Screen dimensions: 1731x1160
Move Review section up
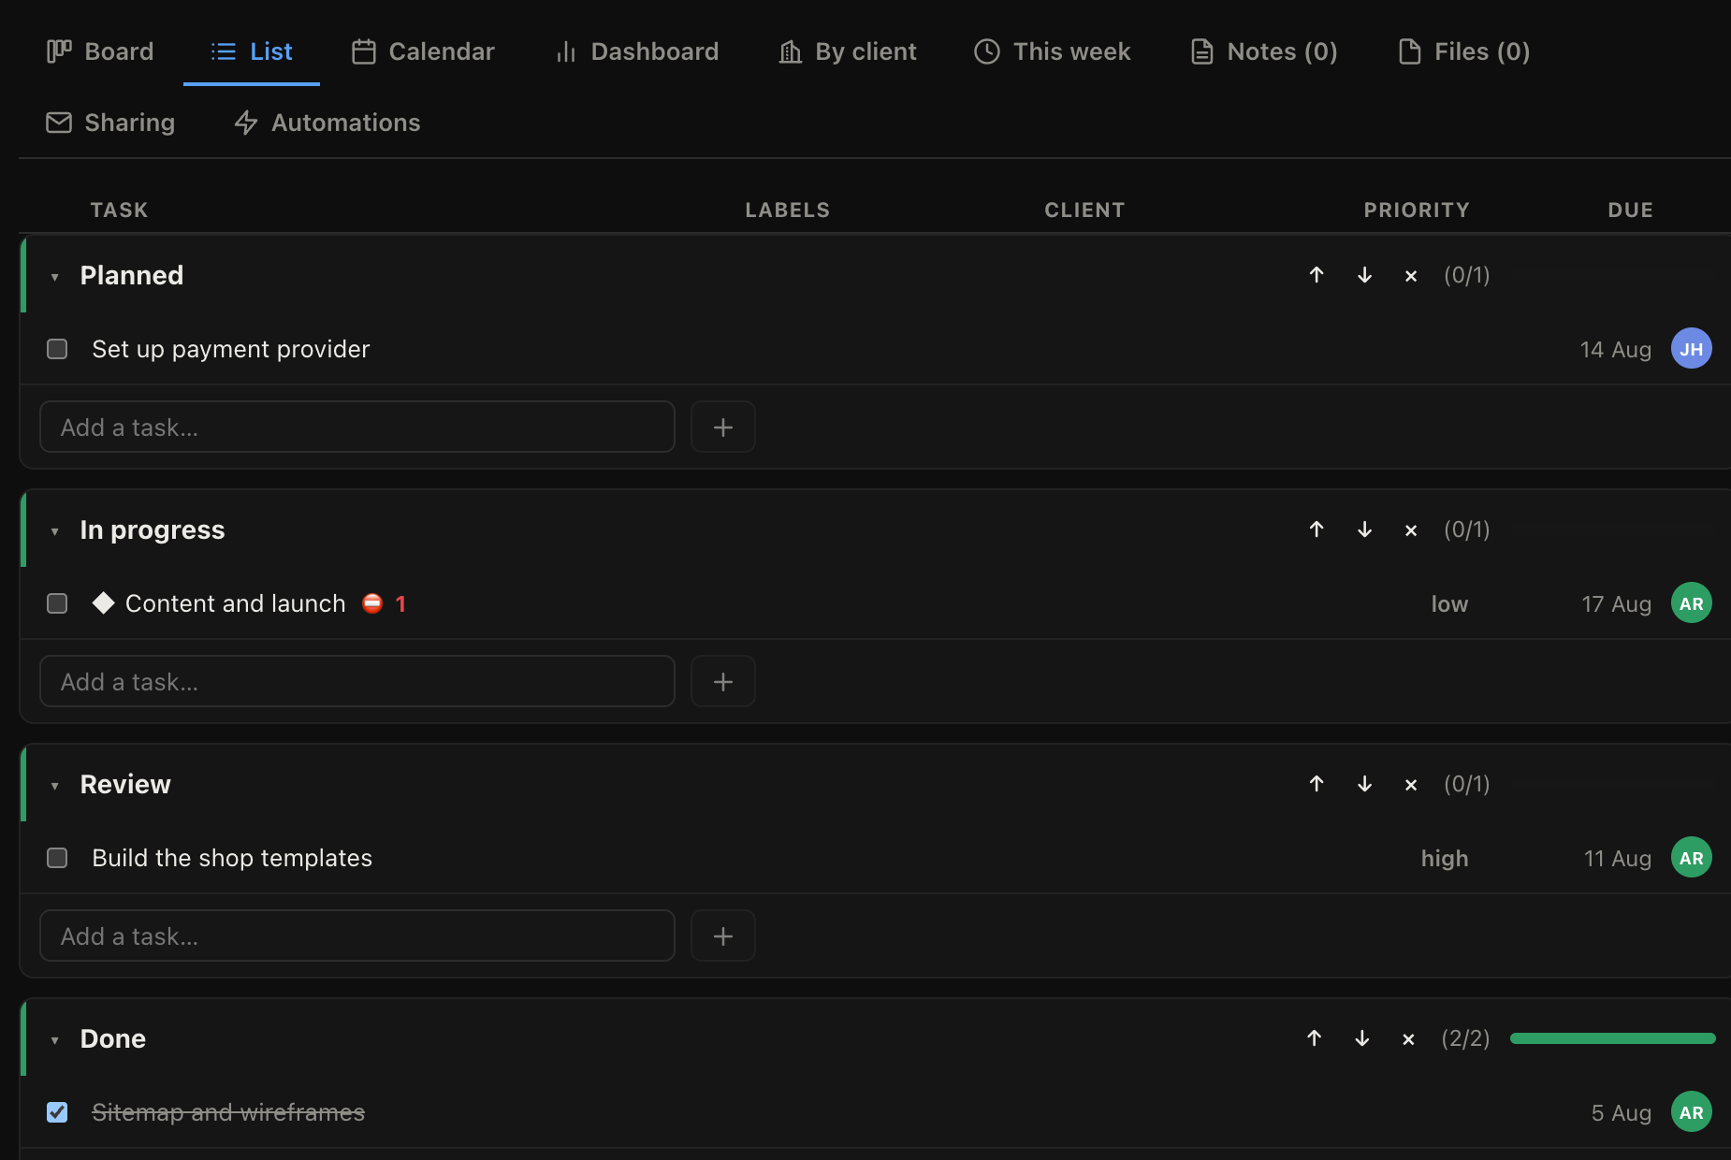coord(1316,784)
